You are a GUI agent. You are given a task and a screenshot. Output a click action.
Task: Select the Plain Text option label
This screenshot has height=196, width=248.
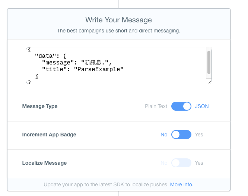click(x=156, y=106)
